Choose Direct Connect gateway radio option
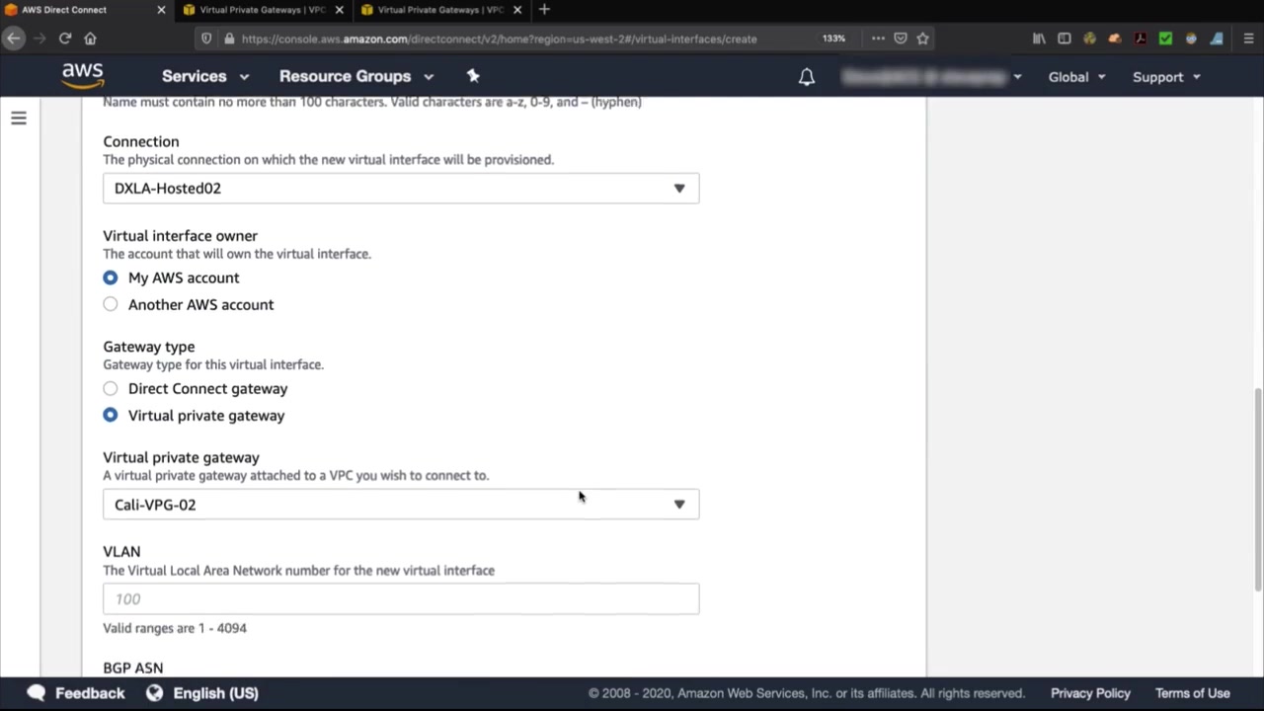 tap(111, 389)
